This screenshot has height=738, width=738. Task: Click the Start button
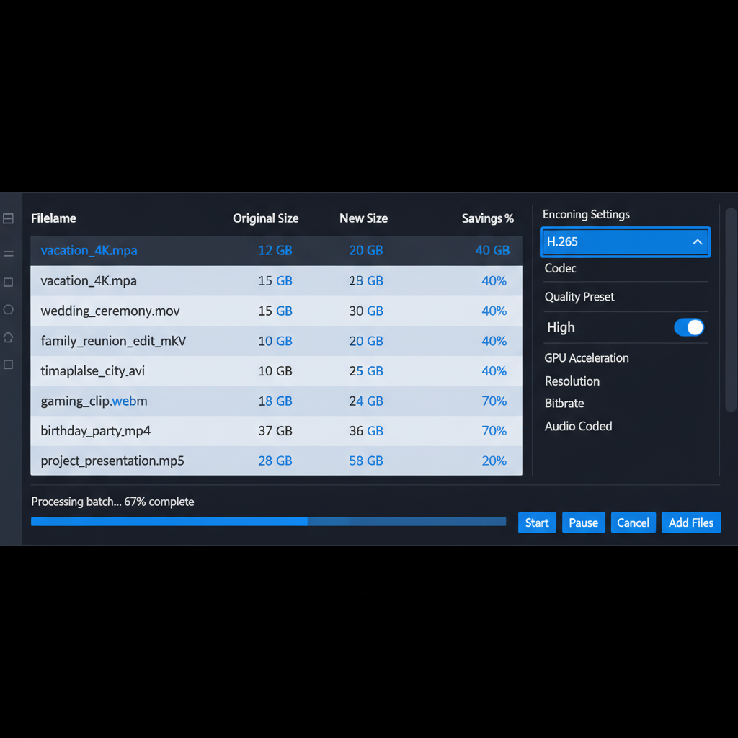coord(537,523)
